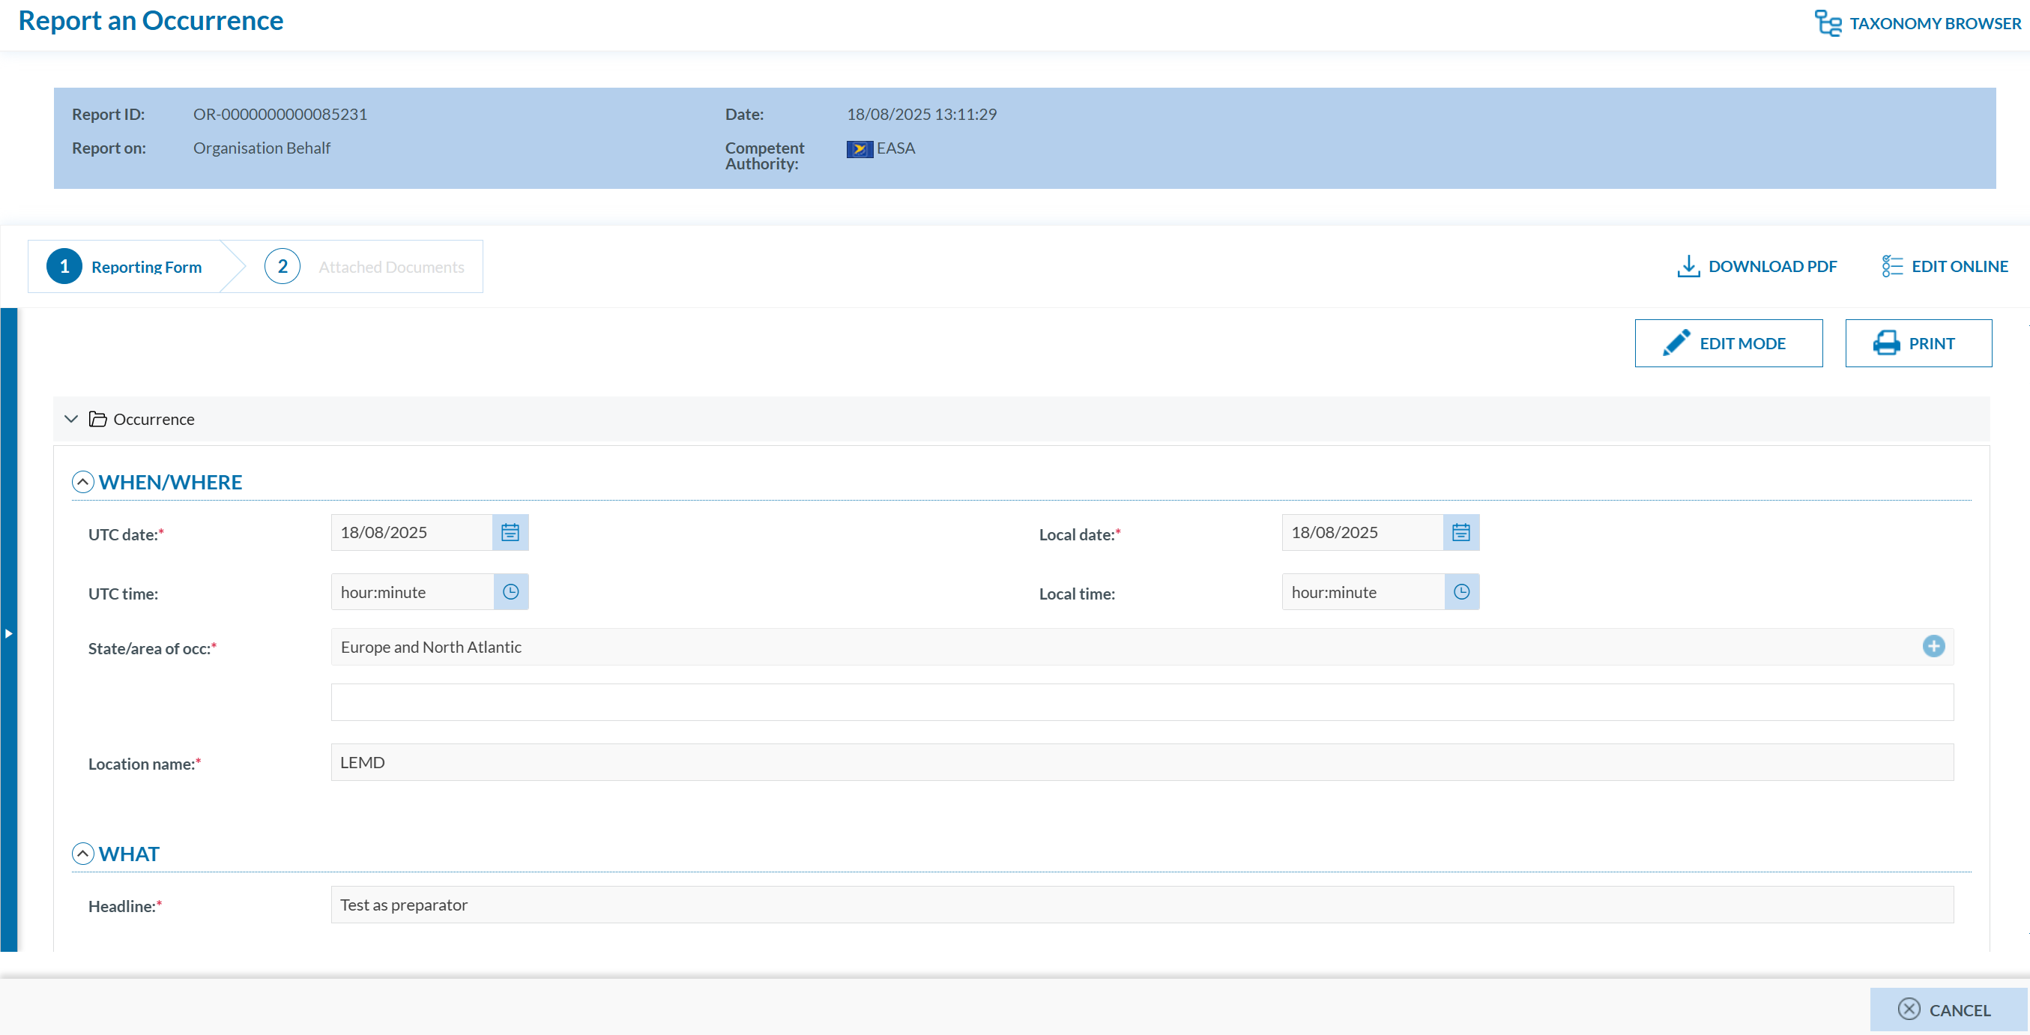Viewport: 2030px width, 1035px height.
Task: Collapse the WHAT section
Action: pyautogui.click(x=82, y=854)
